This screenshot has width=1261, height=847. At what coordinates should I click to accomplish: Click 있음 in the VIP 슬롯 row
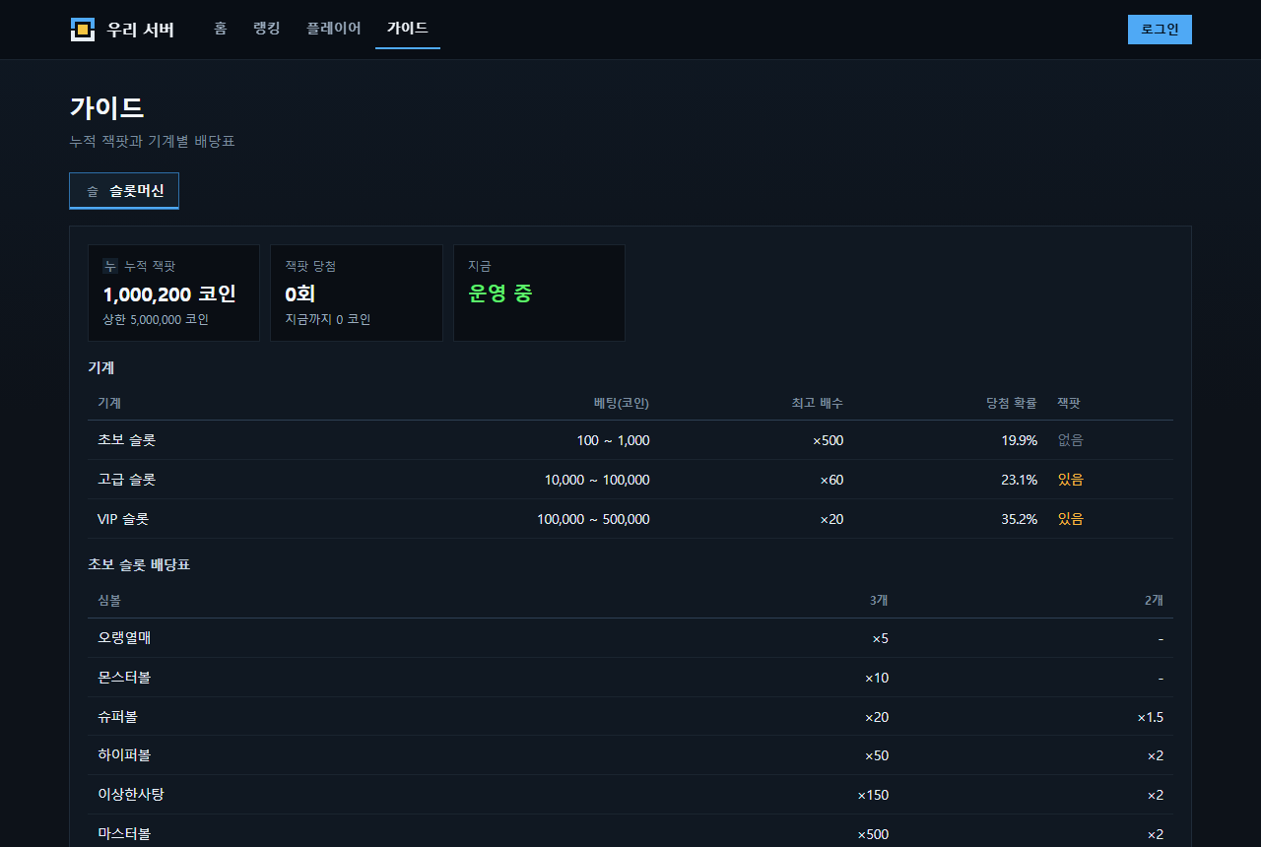pos(1071,519)
